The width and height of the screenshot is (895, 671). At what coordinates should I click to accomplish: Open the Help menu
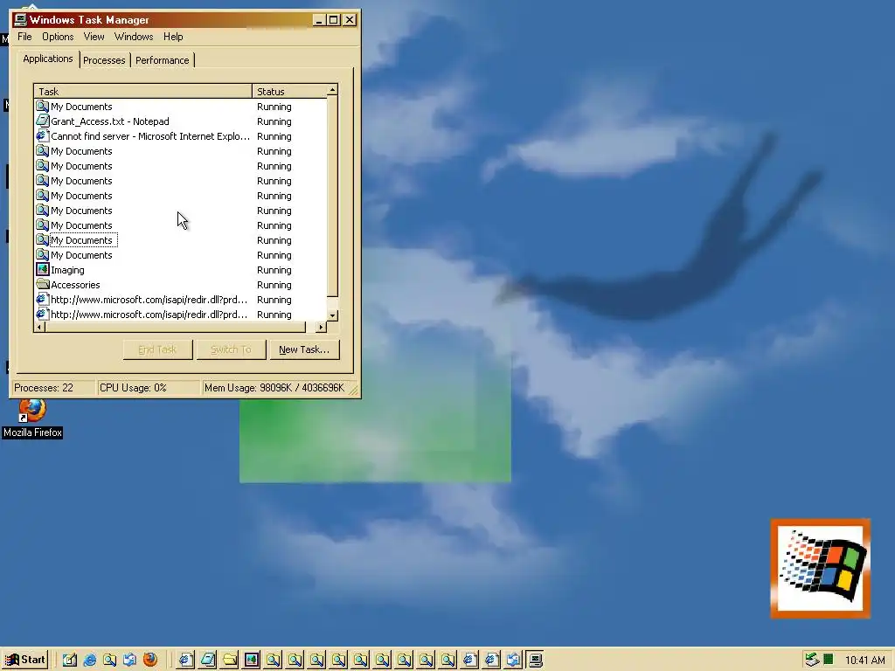point(173,37)
